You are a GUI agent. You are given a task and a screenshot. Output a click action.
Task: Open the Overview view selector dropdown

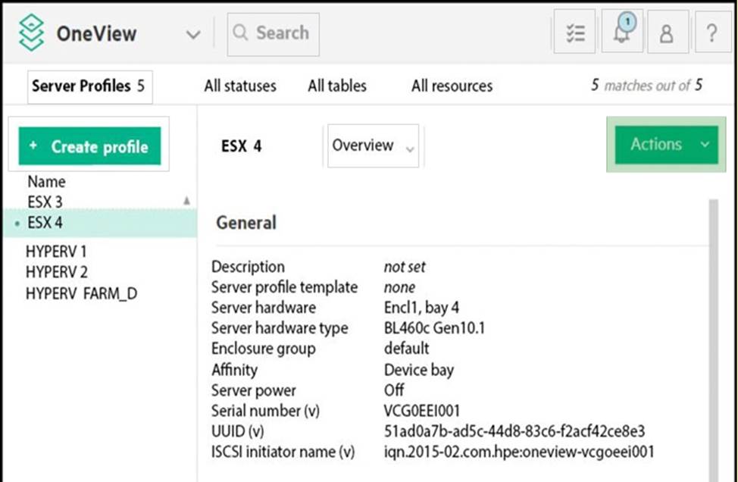[374, 146]
